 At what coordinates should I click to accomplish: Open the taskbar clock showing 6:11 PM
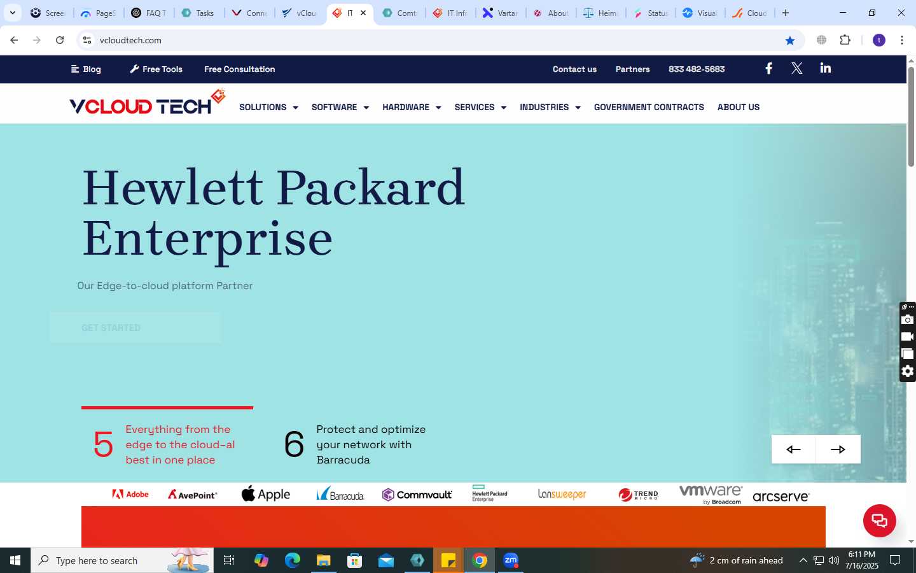point(862,560)
